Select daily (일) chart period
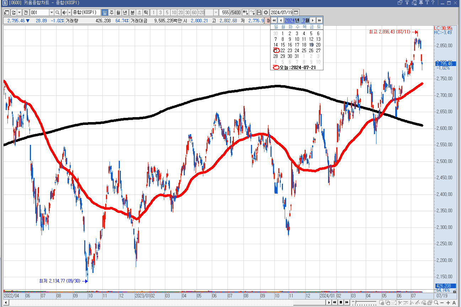 coord(104,12)
